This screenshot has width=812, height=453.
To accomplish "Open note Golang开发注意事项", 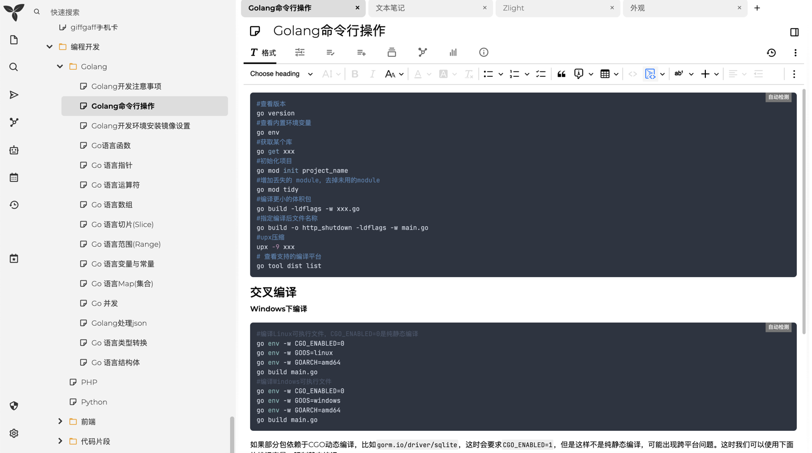I will pos(126,87).
